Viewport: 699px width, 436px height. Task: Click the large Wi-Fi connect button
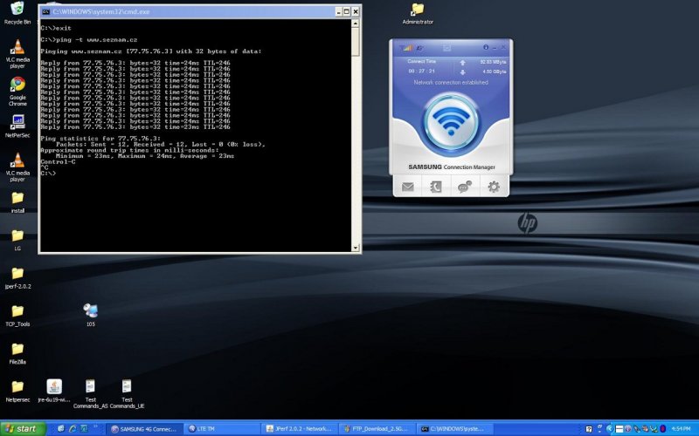pyautogui.click(x=451, y=124)
